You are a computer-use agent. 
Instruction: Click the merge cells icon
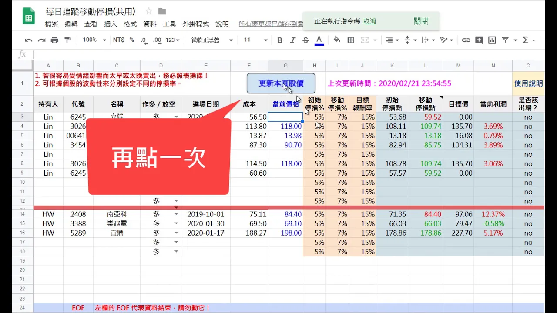(x=365, y=40)
